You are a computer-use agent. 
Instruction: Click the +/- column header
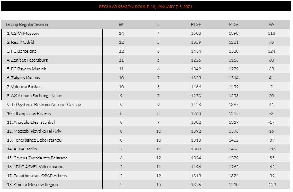[271, 24]
